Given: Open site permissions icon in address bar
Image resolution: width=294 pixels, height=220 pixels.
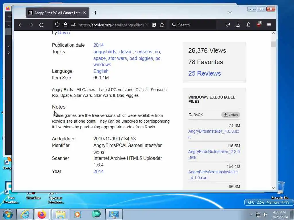Looking at the screenshot, I should pos(73,25).
